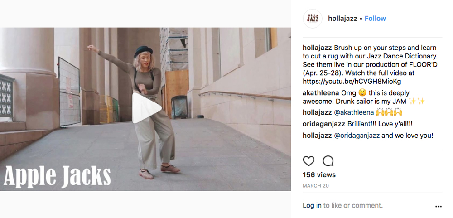Viewport: 453px width, 218px height.
Task: Open oridaganjazz commenter profile
Action: (x=324, y=124)
